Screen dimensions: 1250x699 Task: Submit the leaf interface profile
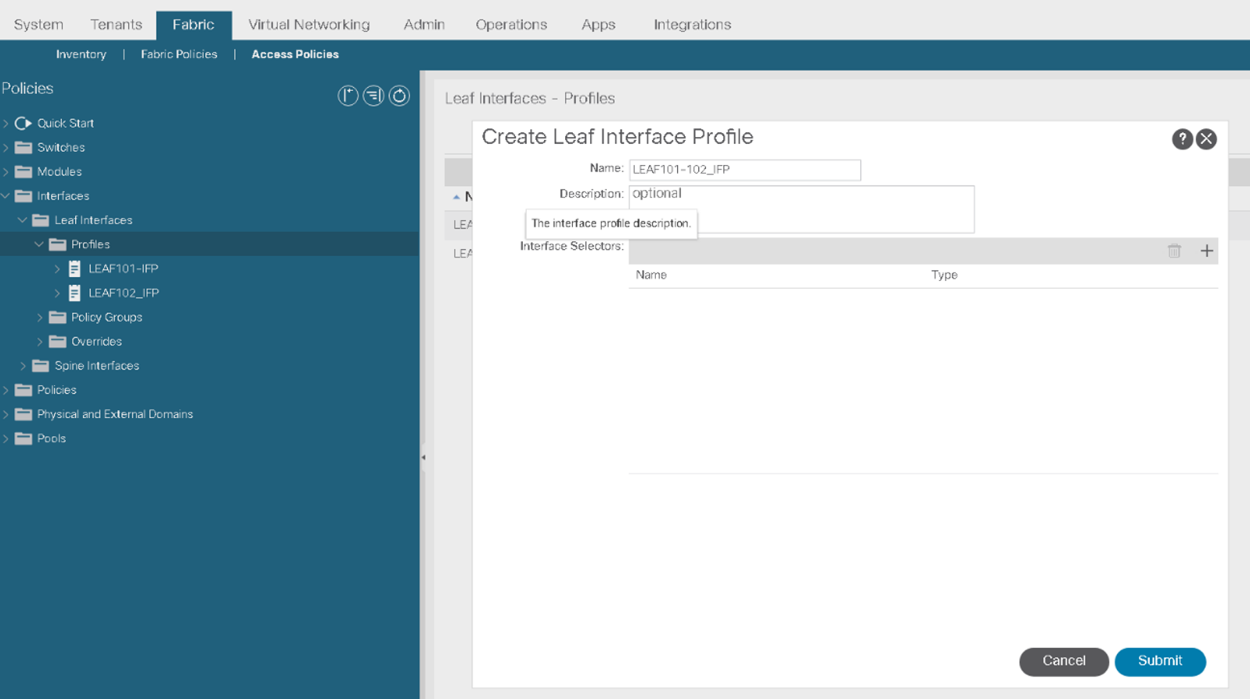(1160, 661)
